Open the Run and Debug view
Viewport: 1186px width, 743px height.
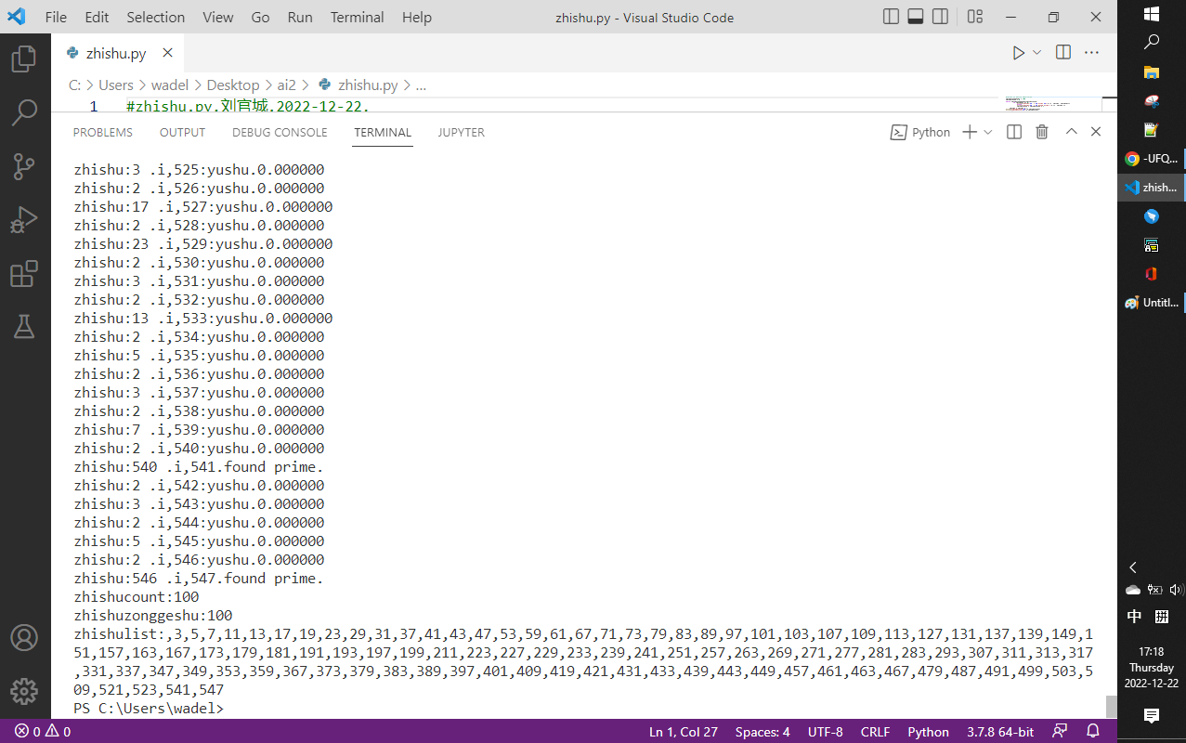(24, 220)
